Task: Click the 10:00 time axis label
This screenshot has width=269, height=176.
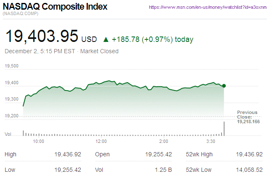Action: [x=39, y=142]
